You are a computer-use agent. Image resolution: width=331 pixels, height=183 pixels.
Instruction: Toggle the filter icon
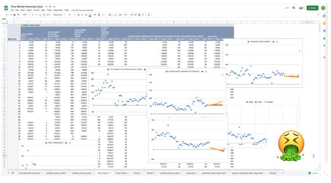click(143, 15)
